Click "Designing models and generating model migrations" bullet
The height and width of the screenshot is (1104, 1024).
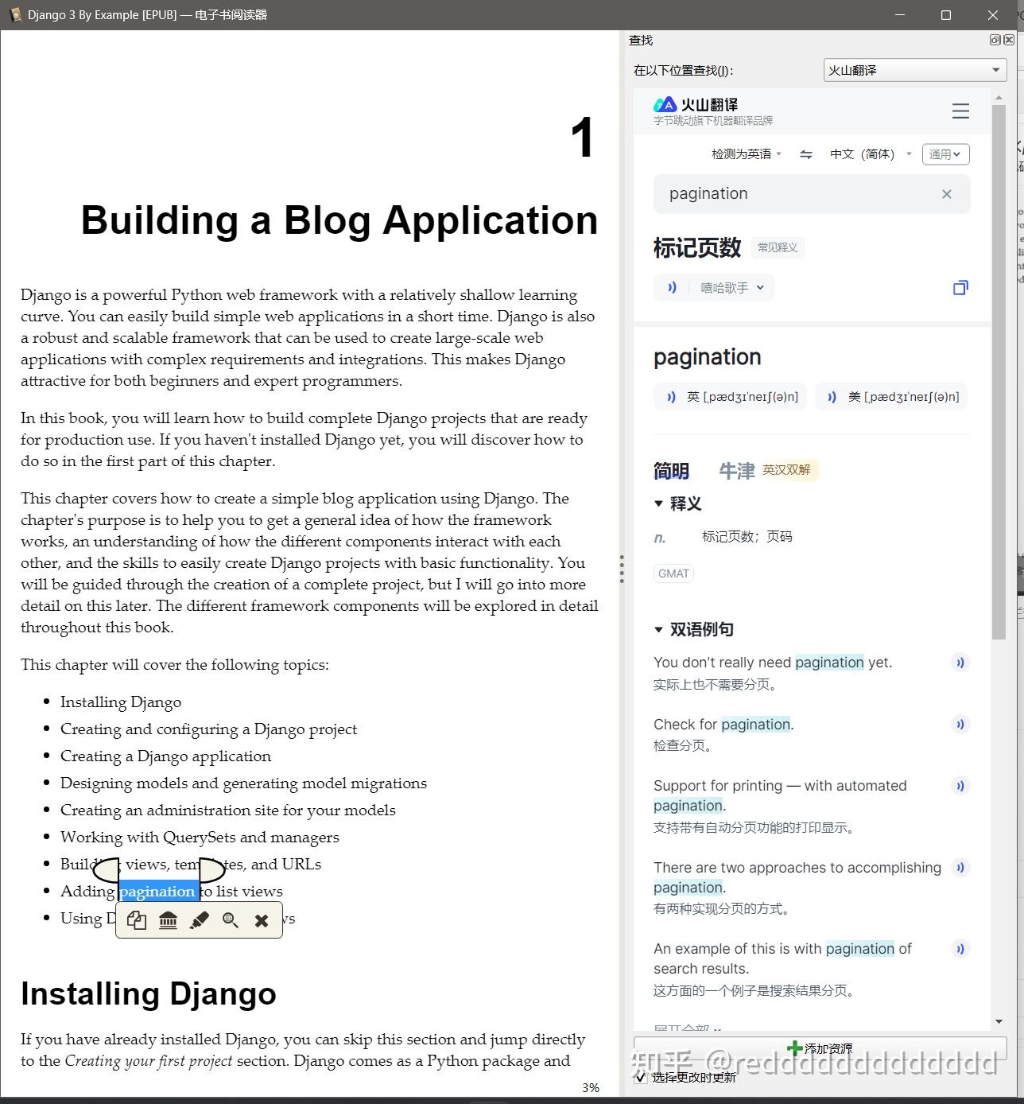(x=244, y=783)
